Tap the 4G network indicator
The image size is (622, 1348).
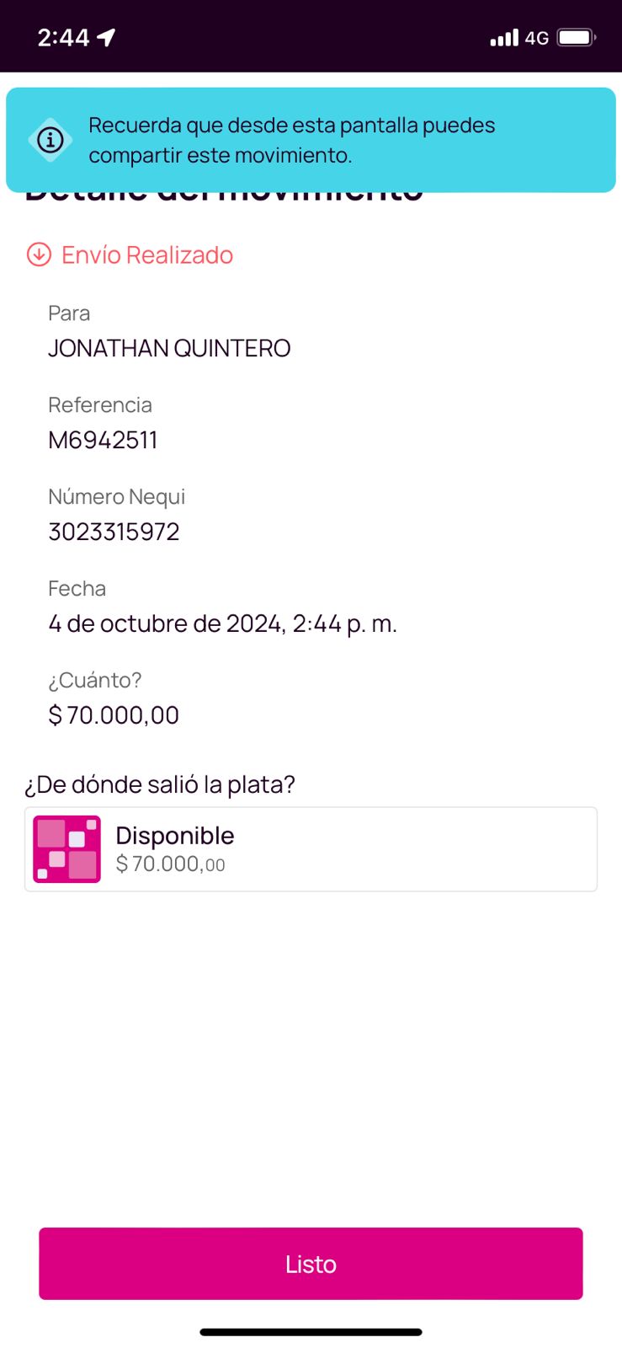click(537, 38)
